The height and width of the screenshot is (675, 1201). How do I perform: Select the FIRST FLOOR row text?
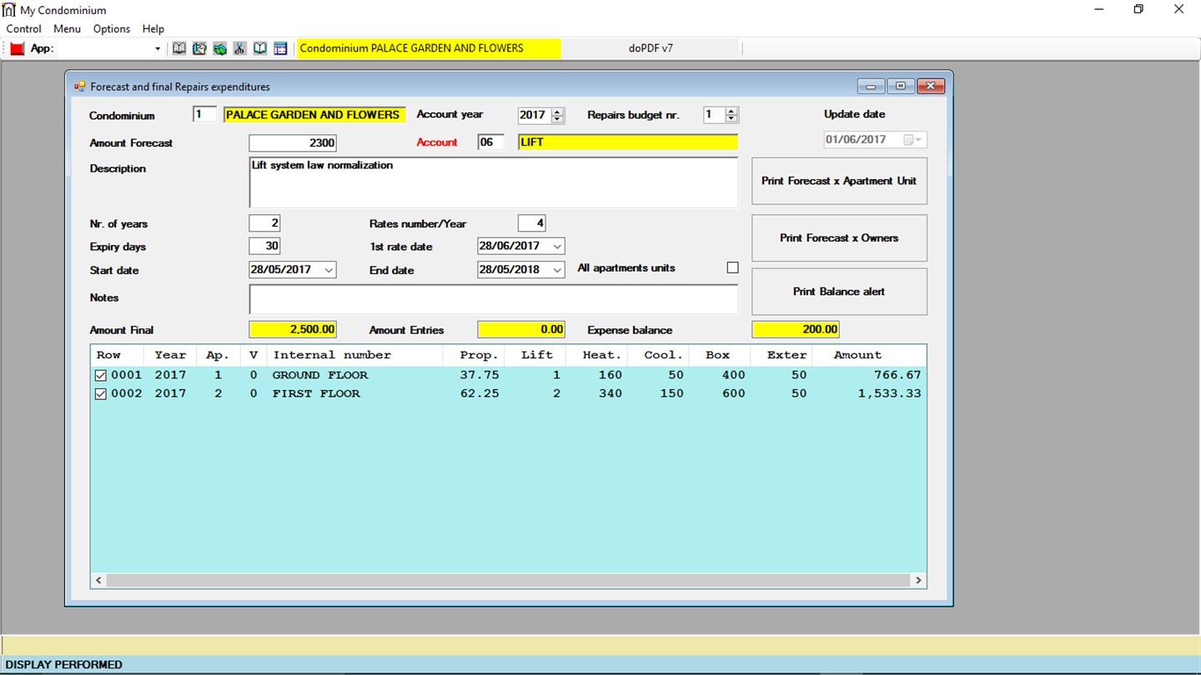pos(316,394)
